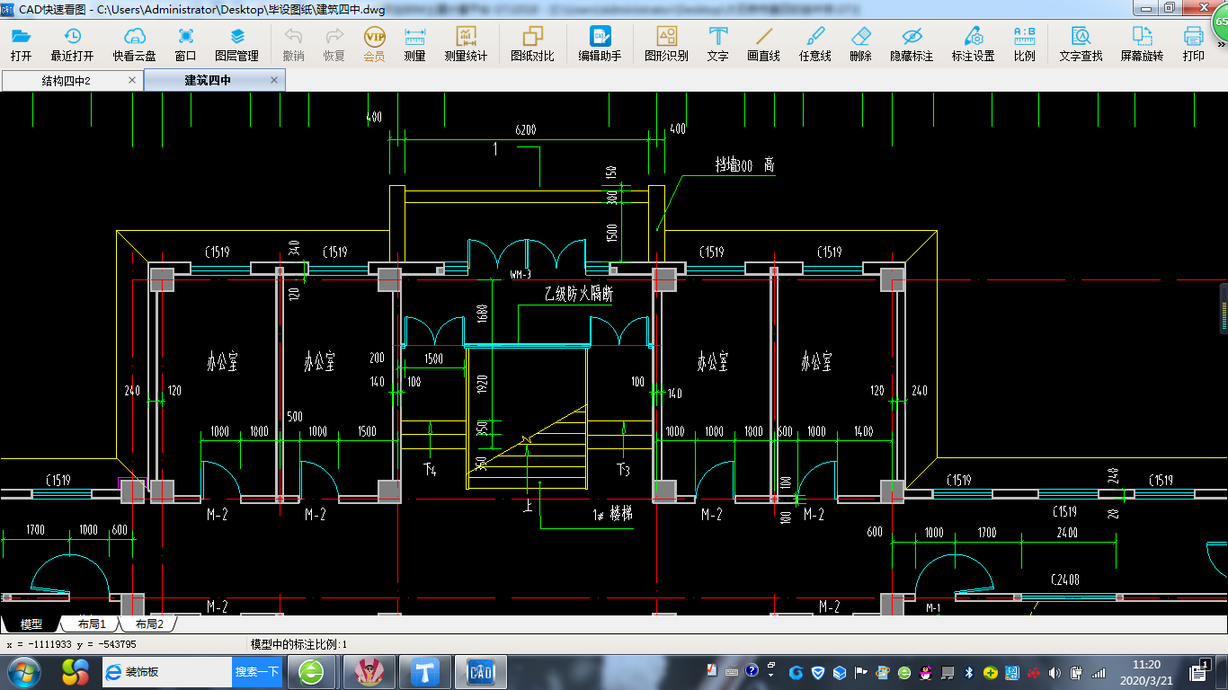Click 屏幕旋转 screen rotate icon

pyautogui.click(x=1142, y=37)
